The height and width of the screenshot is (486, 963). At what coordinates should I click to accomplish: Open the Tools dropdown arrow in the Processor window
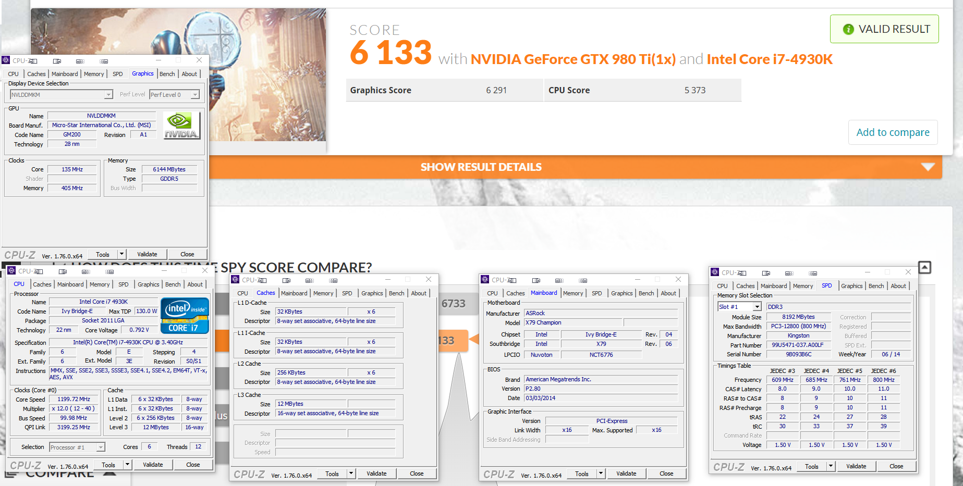coord(127,465)
